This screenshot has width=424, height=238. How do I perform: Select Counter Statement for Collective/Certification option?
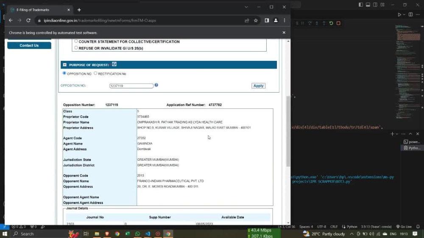pos(76,41)
